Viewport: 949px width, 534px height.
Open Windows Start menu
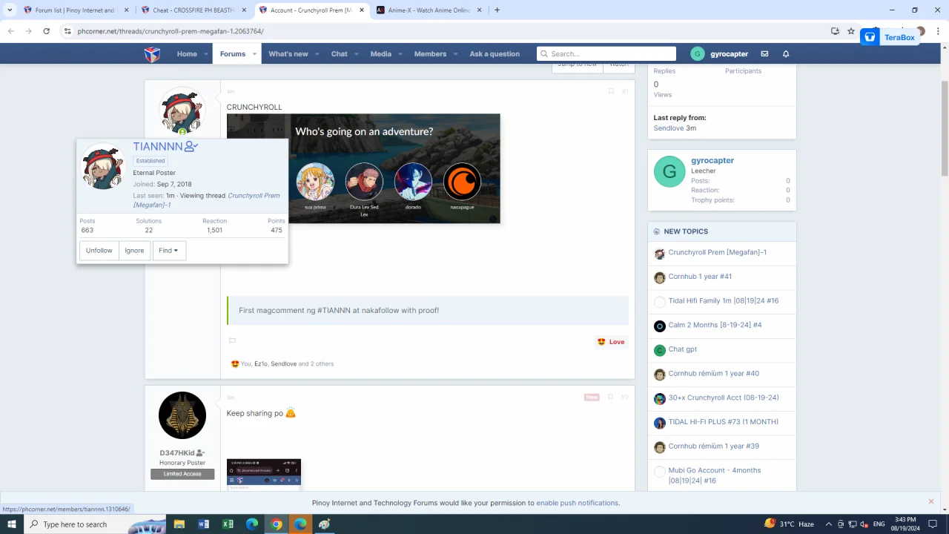point(12,524)
